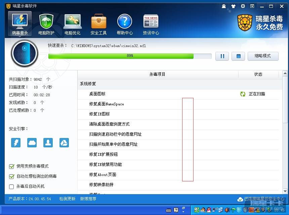This screenshot has width=289, height=215.
Task: Enable 杀毒后自动关机 checkbox
Action: 11,187
